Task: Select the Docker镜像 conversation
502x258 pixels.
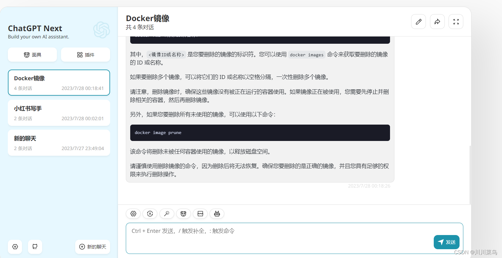Action: coord(59,82)
